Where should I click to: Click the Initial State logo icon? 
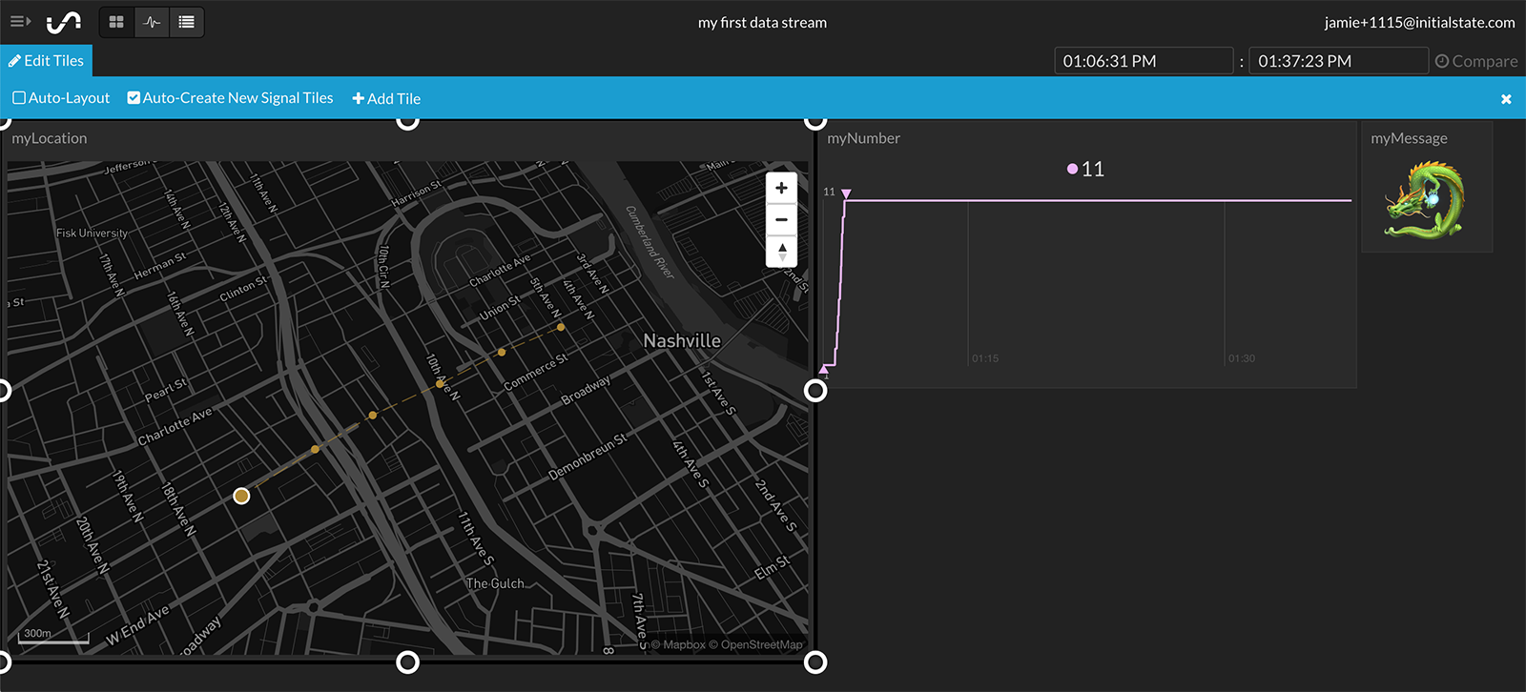(x=64, y=22)
